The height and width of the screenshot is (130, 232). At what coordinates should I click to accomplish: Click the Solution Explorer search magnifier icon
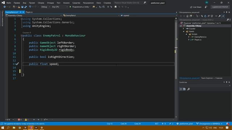[228, 20]
